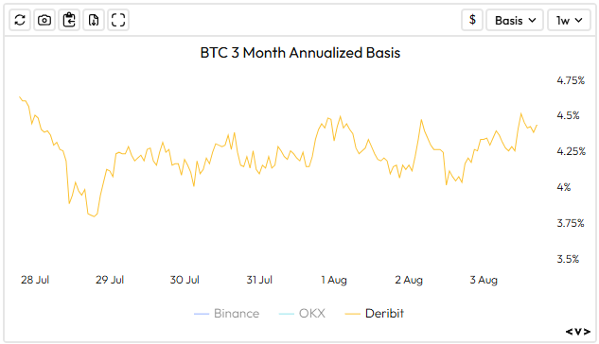Copy chart to clipboard icon
Viewport: 599px width, 344px height.
pyautogui.click(x=69, y=20)
